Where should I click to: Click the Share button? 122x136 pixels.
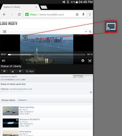pos(30,71)
